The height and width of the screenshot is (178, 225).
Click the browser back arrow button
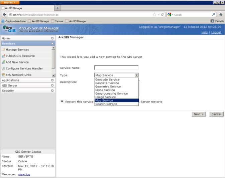[x=4, y=15]
